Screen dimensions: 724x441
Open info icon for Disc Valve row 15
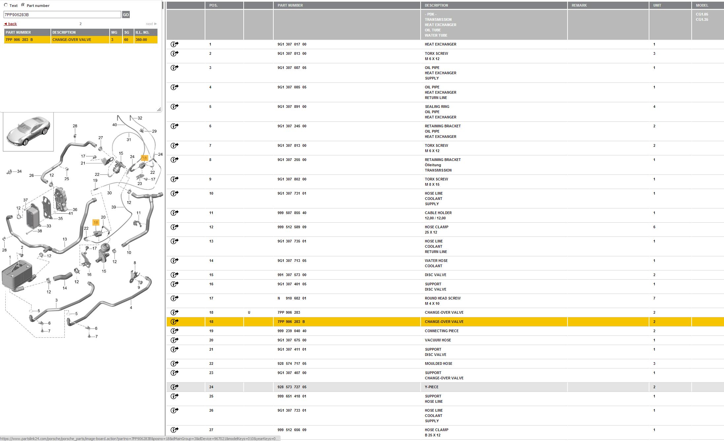[174, 275]
